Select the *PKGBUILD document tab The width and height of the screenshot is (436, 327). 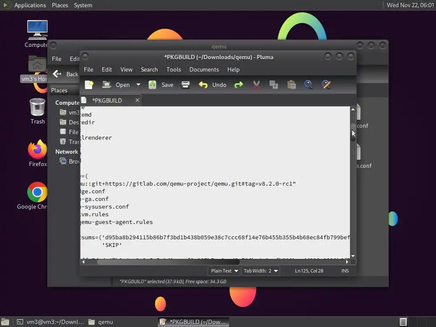point(107,100)
